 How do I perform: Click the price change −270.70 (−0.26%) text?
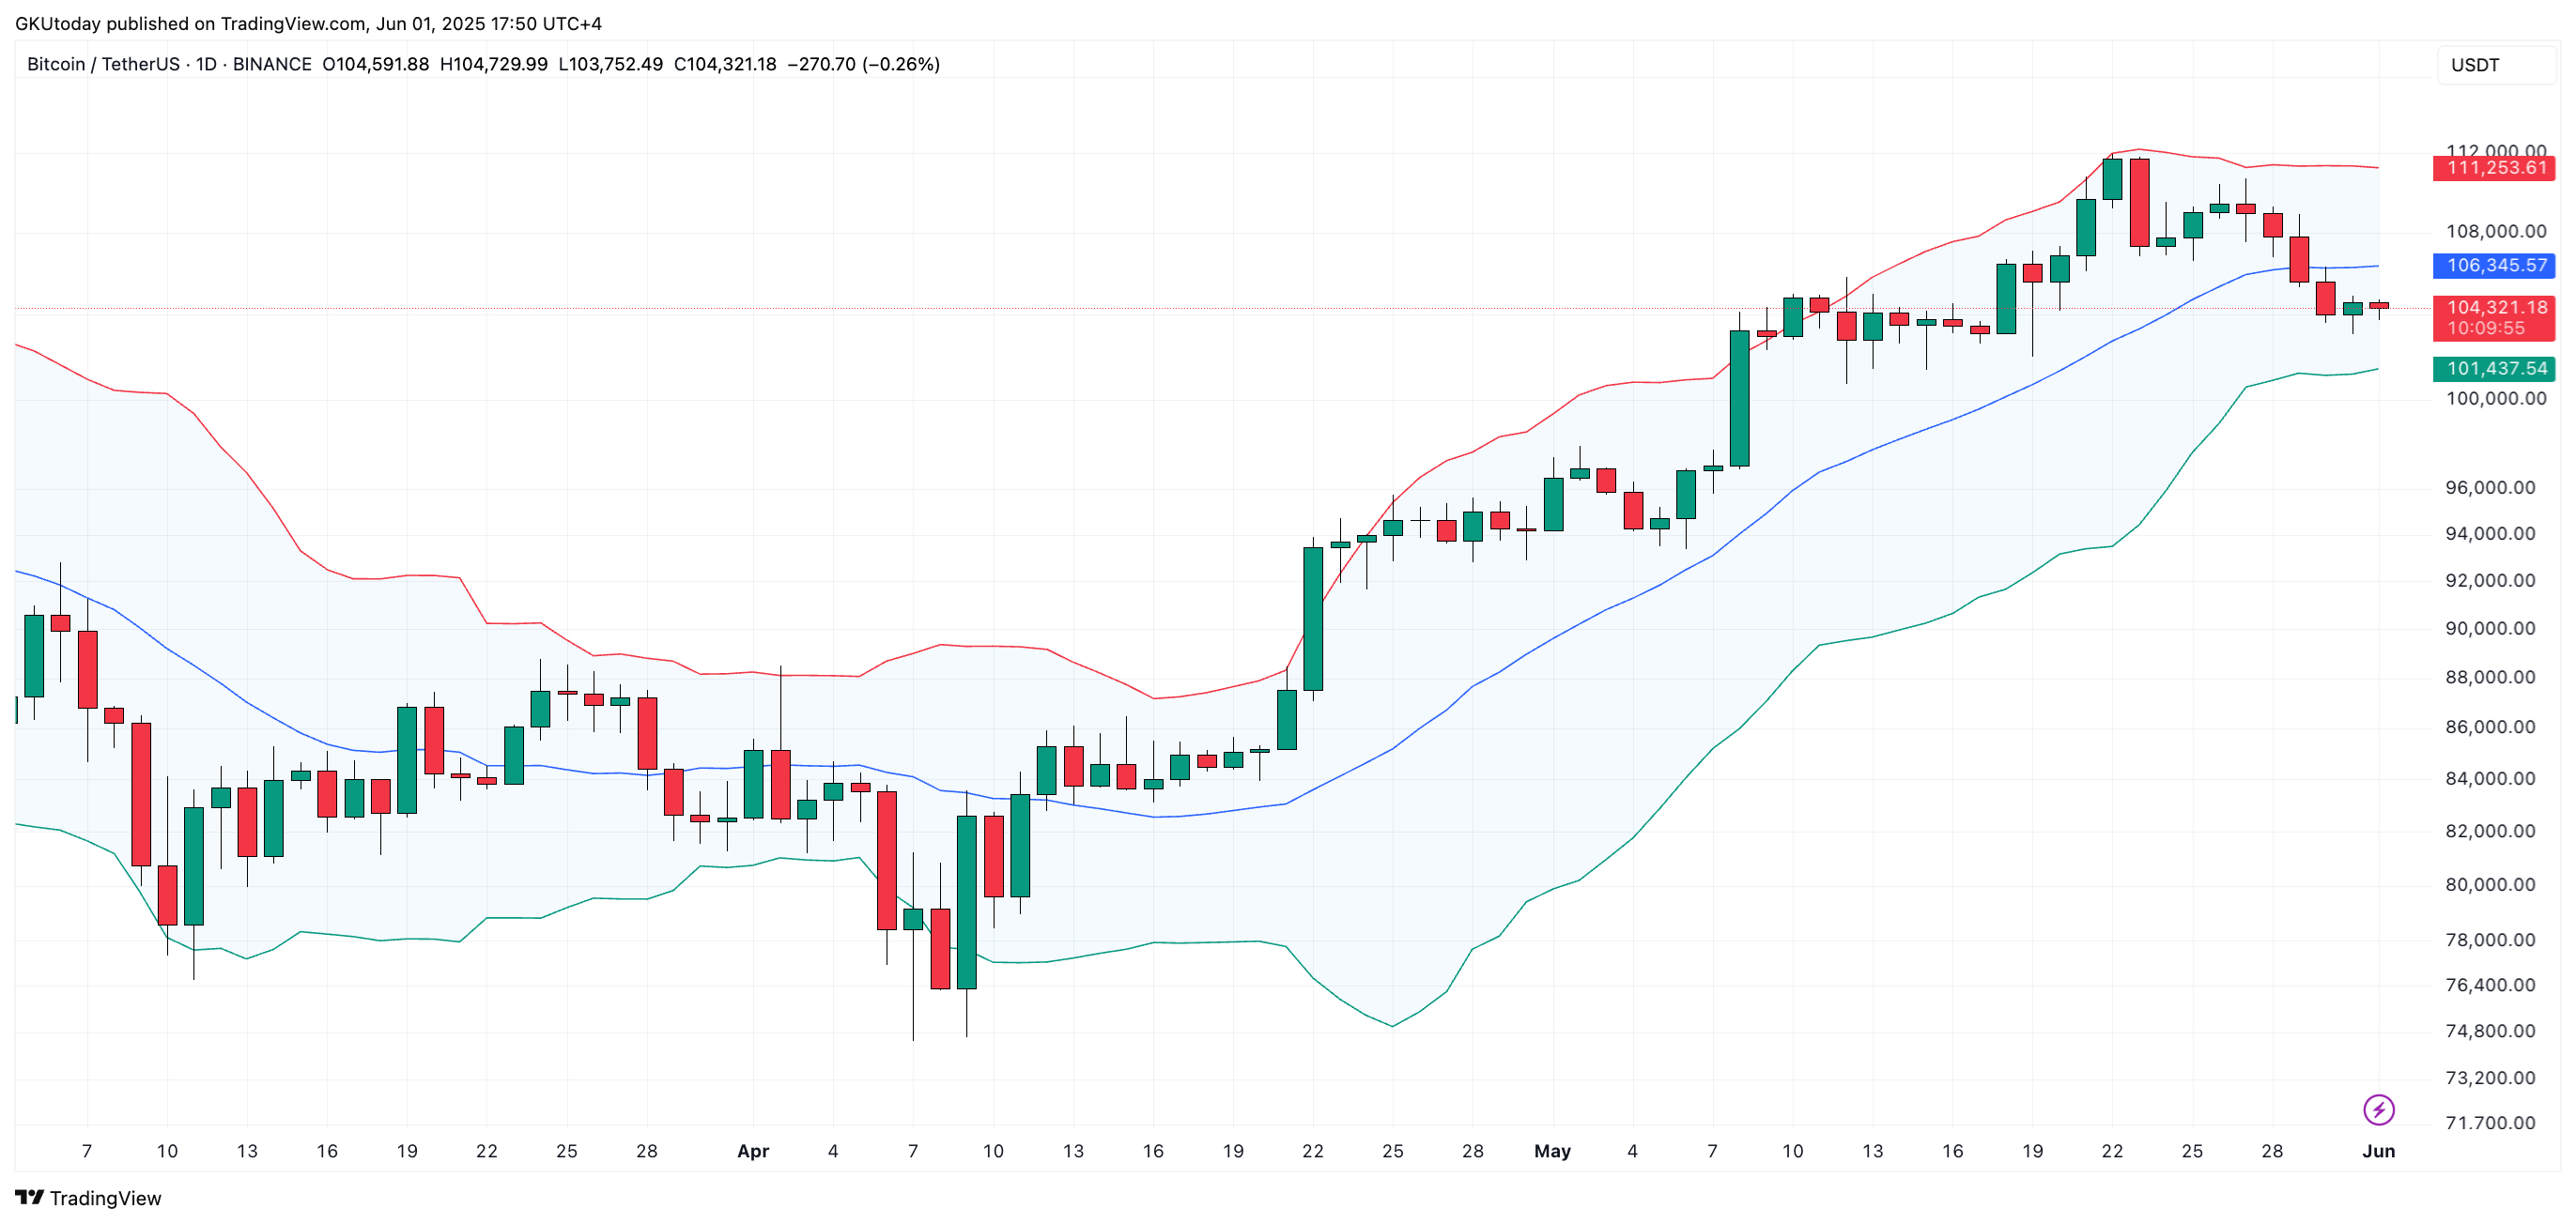[863, 64]
